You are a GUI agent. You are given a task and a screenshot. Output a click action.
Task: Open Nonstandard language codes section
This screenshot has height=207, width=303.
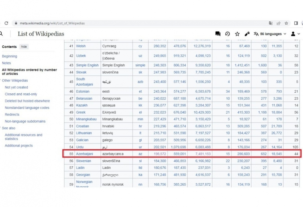click(x=27, y=108)
